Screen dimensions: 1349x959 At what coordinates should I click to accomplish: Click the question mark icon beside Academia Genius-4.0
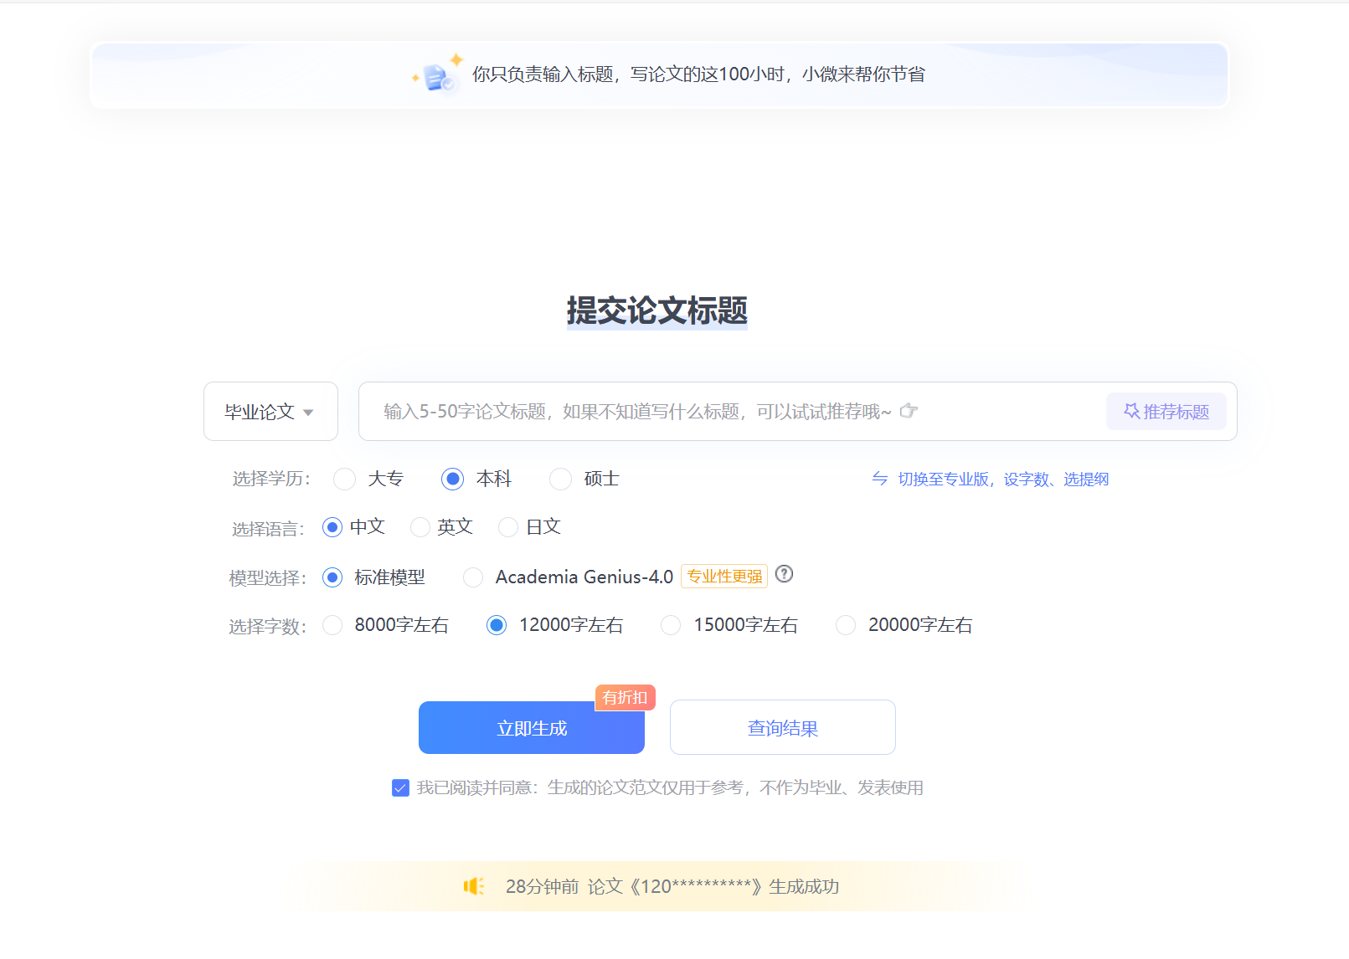[785, 575]
